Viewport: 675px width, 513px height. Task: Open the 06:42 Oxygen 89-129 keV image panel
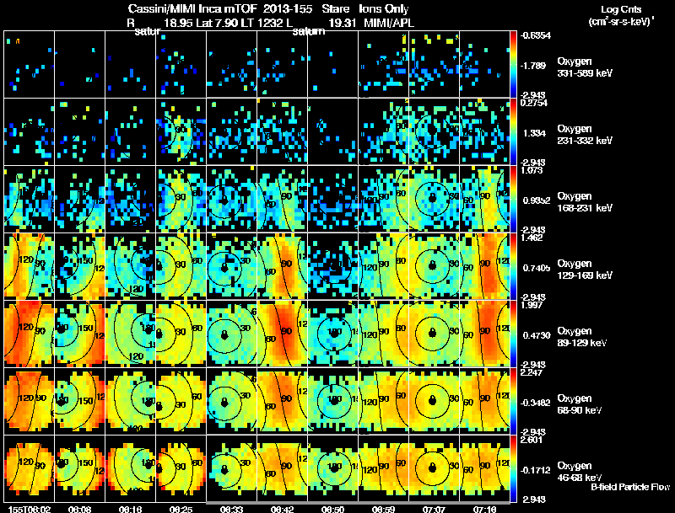[x=282, y=334]
